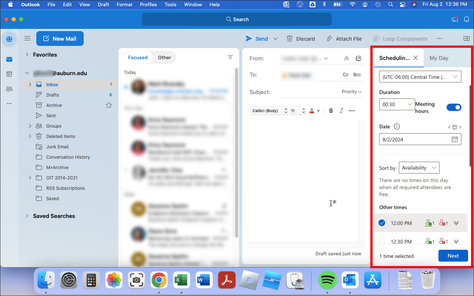Open the Tools menu in menu bar
This screenshot has width=474, height=296.
[170, 4]
